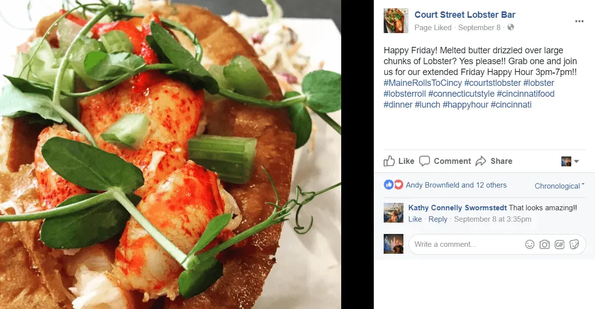This screenshot has height=309, width=595.
Task: Open the lobster roll photo
Action: coord(170,154)
